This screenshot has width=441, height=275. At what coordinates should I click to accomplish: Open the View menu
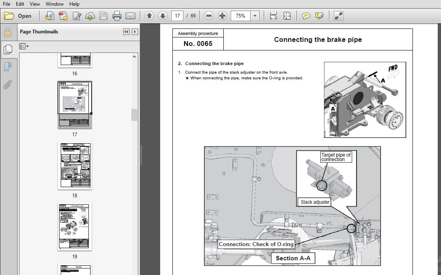coord(35,4)
